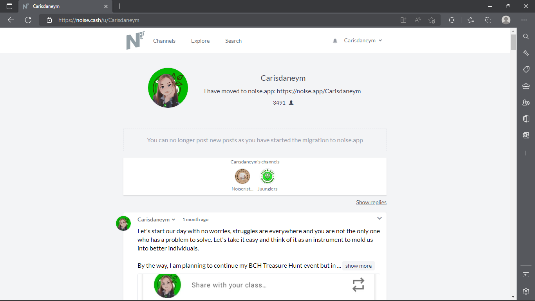The height and width of the screenshot is (301, 535).
Task: Refresh the current page
Action: click(28, 20)
